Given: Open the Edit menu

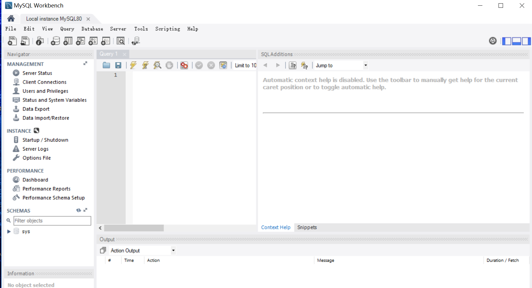Looking at the screenshot, I should [x=29, y=29].
